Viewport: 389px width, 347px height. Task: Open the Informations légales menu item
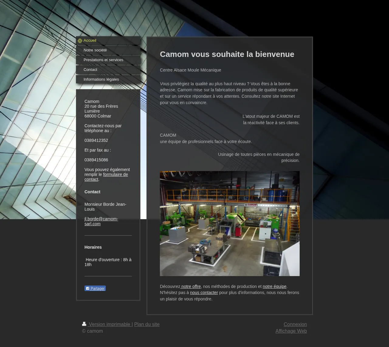pyautogui.click(x=101, y=79)
